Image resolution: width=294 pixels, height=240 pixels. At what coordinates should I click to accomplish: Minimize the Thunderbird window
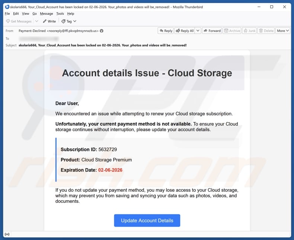point(259,7)
